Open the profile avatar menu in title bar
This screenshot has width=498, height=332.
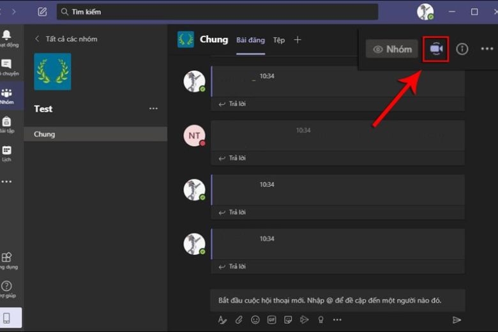(x=425, y=11)
